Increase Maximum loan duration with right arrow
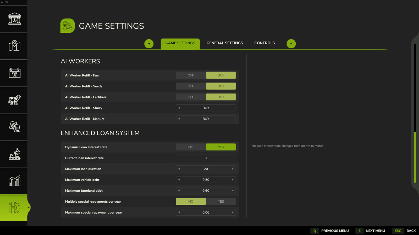Image resolution: width=419 pixels, height=235 pixels. (x=233, y=169)
